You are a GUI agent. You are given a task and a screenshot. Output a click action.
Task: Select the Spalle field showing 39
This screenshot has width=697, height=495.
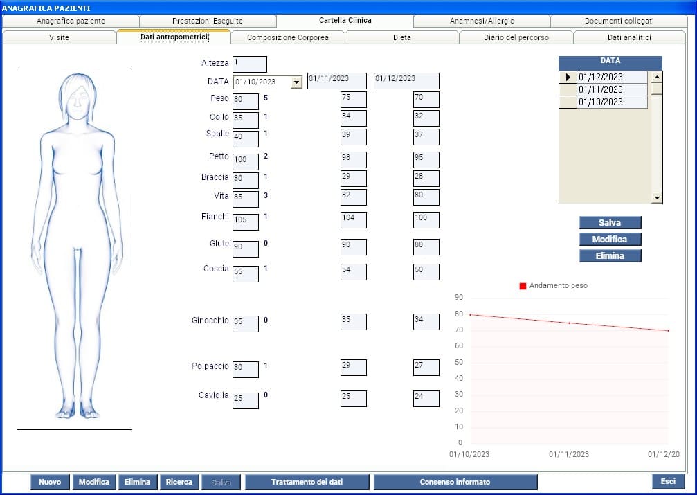354,137
